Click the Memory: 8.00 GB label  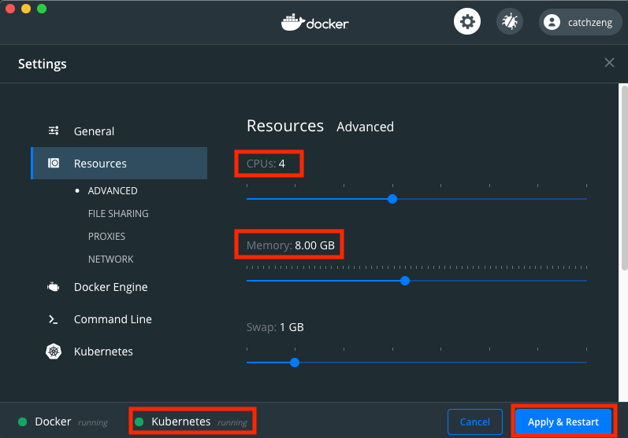[291, 245]
